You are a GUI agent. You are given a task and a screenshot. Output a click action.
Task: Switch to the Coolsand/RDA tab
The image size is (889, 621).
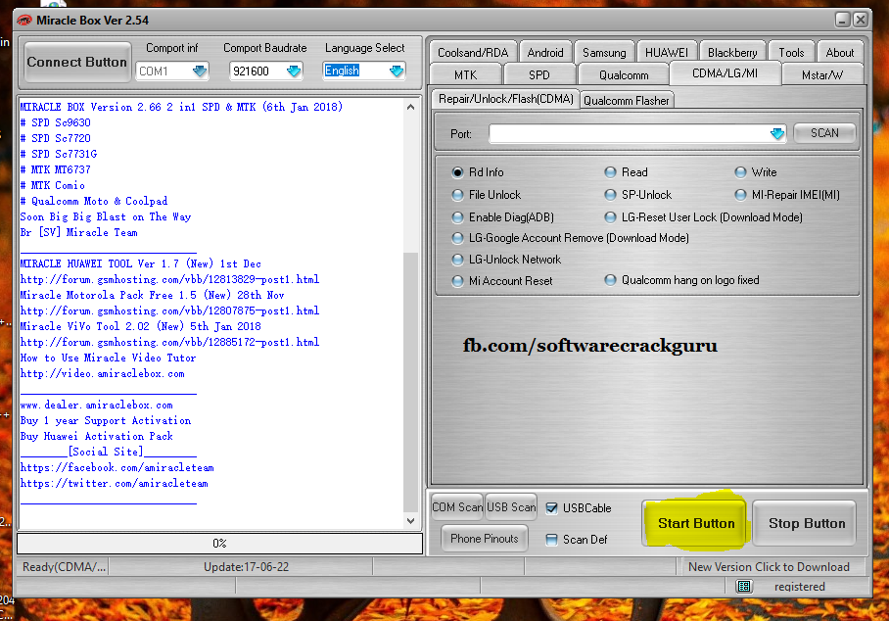click(x=473, y=52)
